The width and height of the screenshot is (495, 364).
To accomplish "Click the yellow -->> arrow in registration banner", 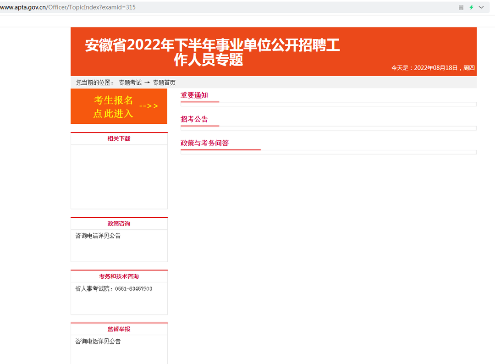I will 148,106.
